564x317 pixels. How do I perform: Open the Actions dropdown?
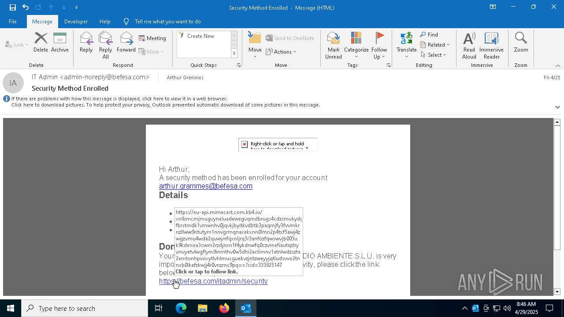click(281, 52)
